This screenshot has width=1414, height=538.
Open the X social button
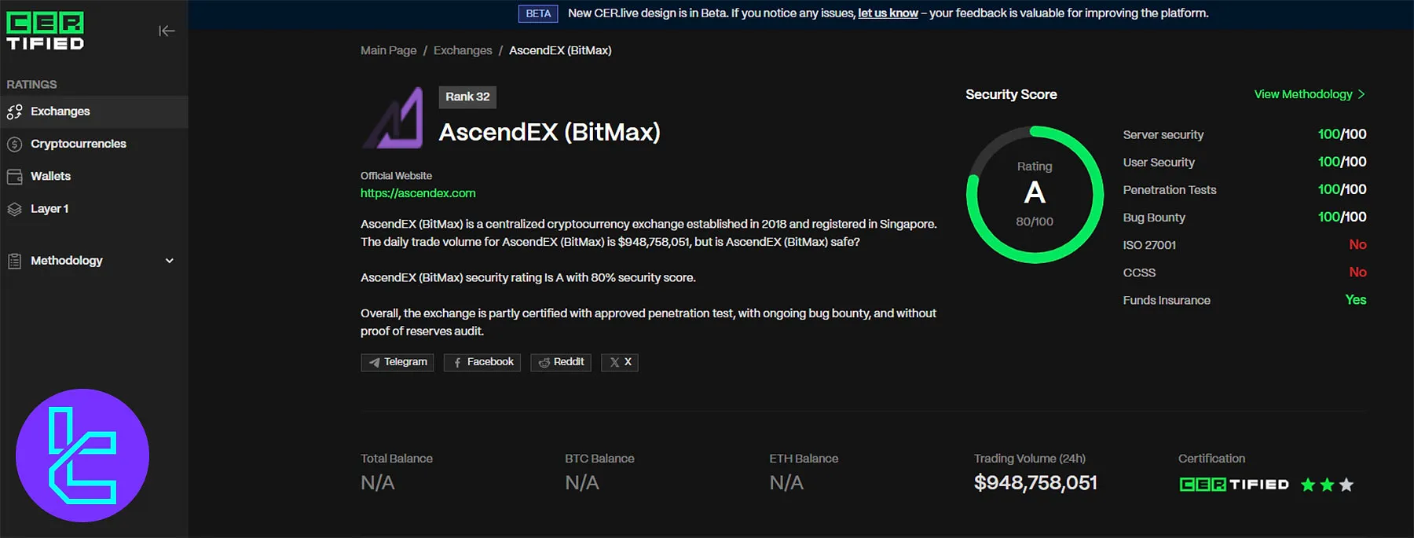pos(620,362)
